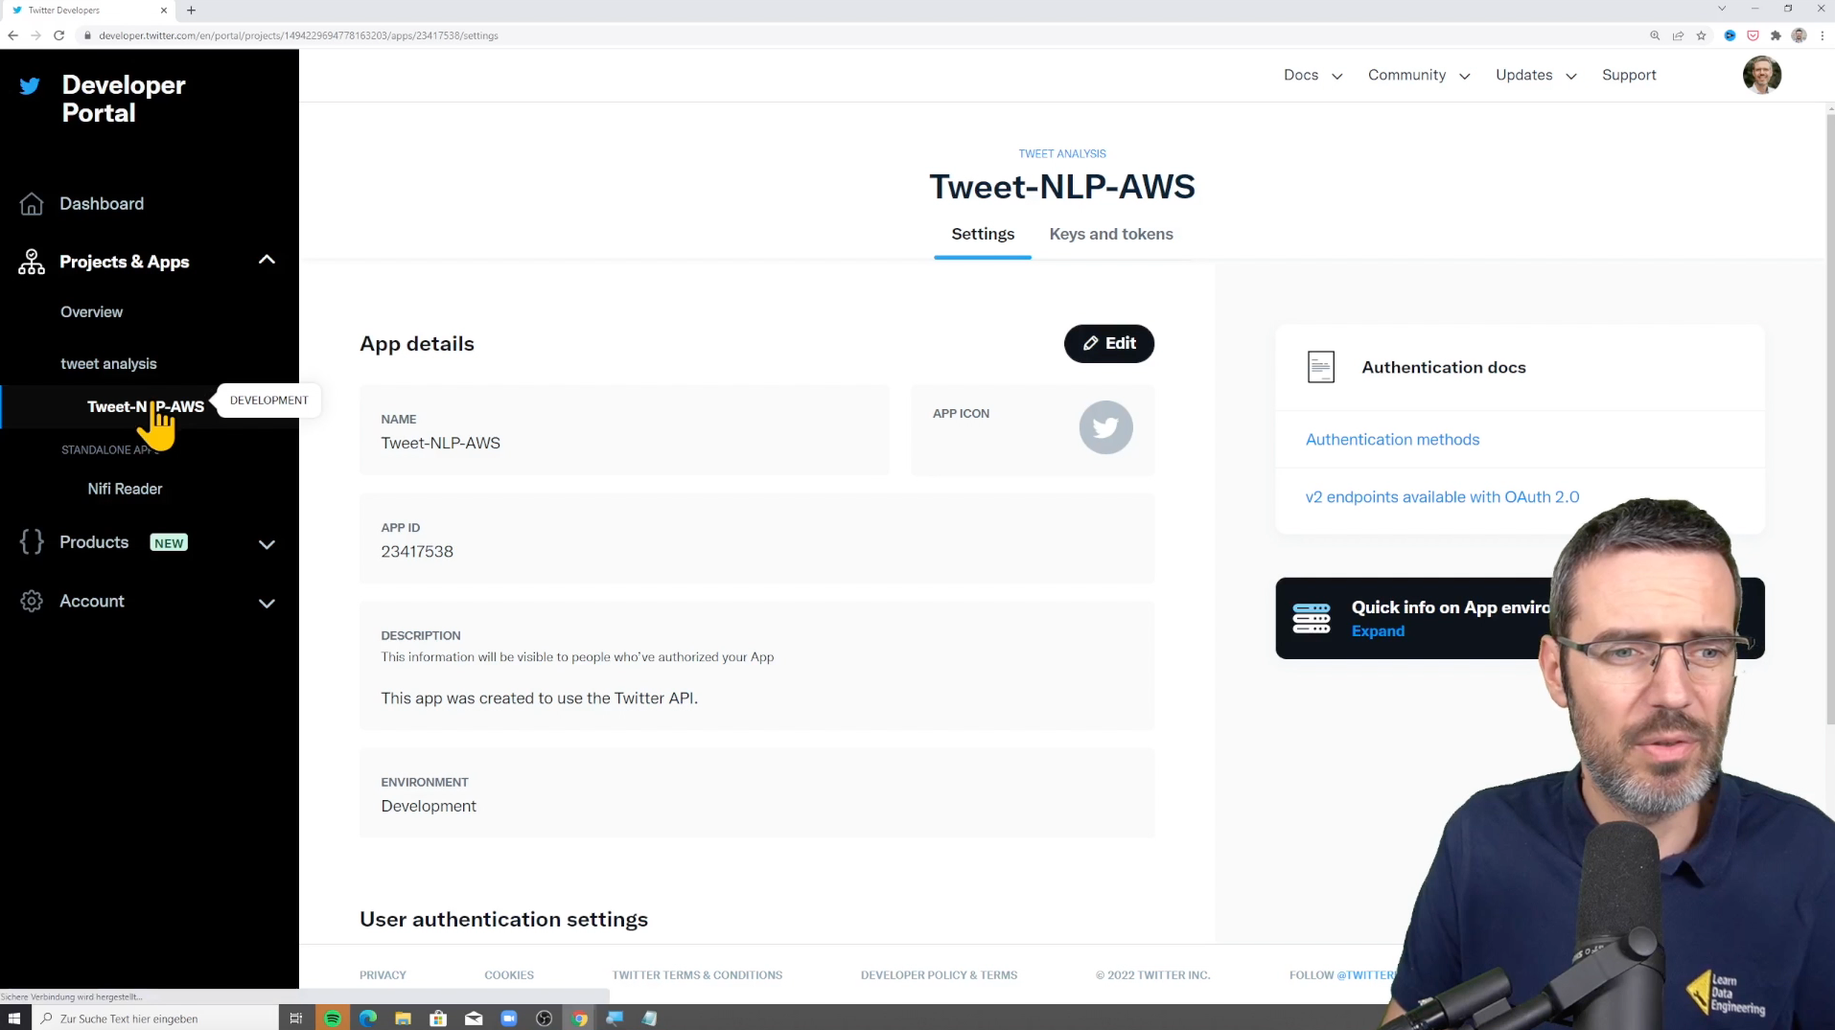Open Overview in the sidebar
The width and height of the screenshot is (1835, 1030).
tap(91, 312)
